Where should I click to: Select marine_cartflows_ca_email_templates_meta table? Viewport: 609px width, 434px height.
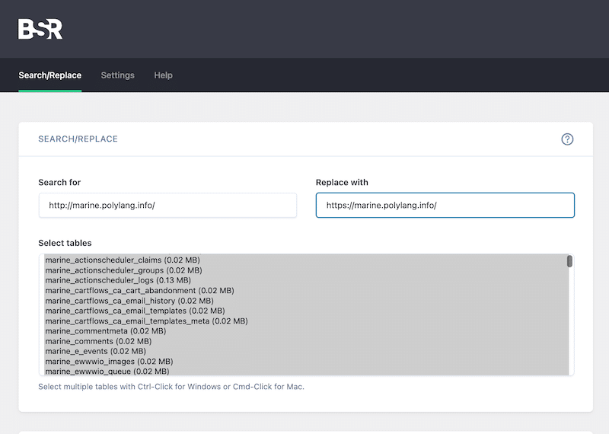click(307, 321)
